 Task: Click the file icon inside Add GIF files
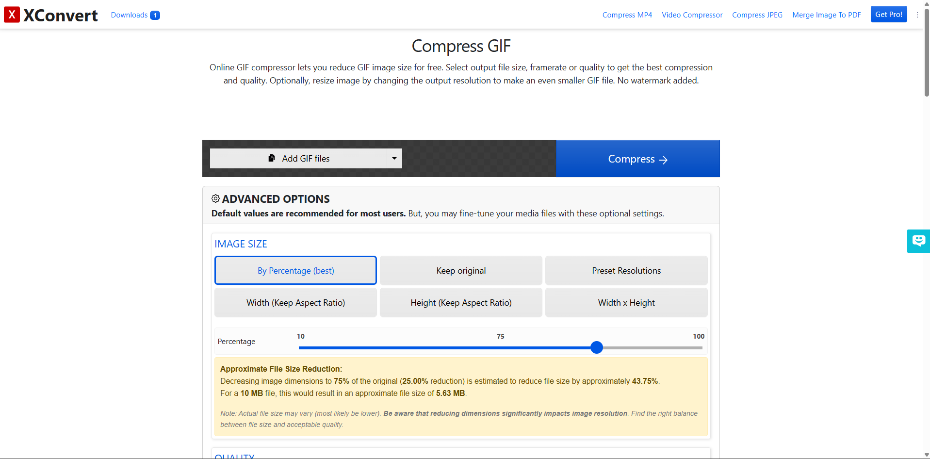click(272, 158)
